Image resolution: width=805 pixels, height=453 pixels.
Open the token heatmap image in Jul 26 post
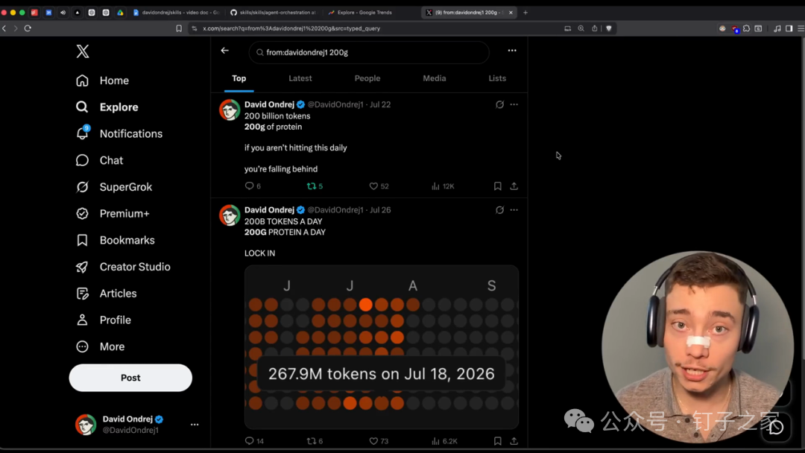pyautogui.click(x=382, y=346)
